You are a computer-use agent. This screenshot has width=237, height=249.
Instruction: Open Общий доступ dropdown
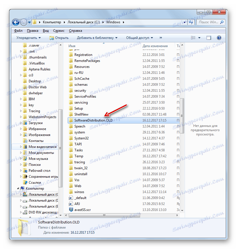(140, 38)
